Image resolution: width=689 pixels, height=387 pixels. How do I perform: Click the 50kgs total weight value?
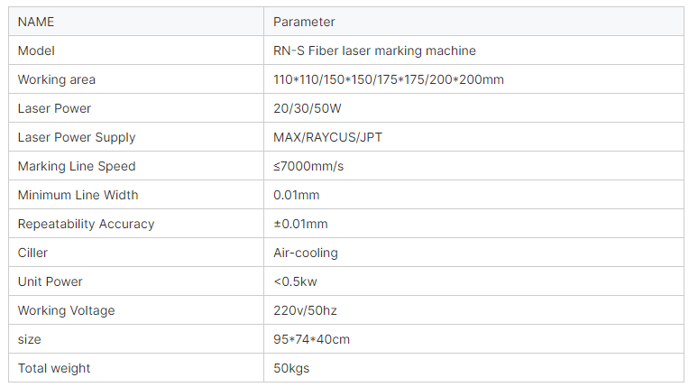click(x=291, y=368)
